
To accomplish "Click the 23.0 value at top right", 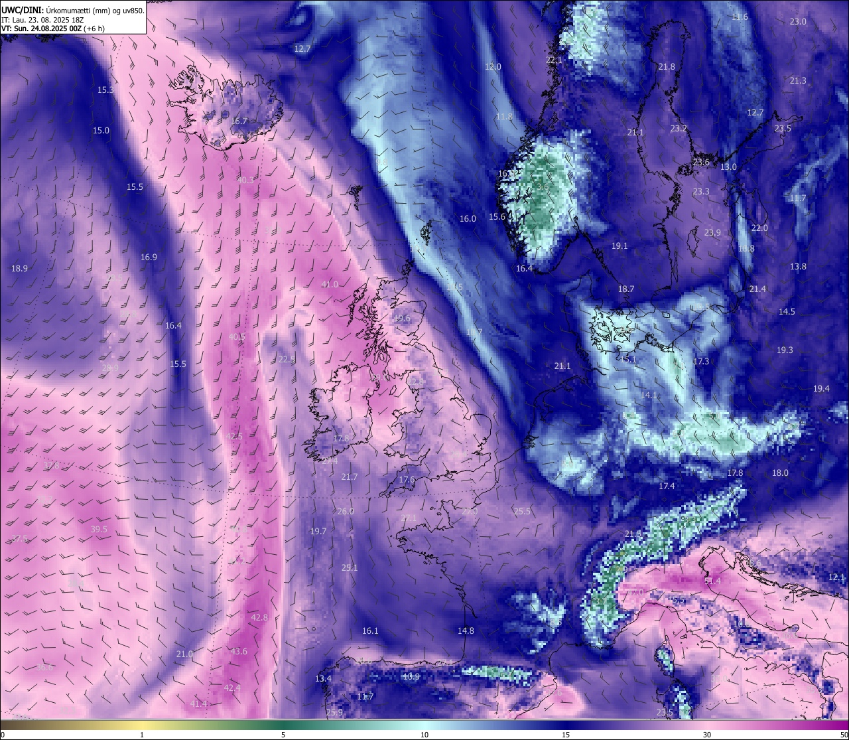I will (x=798, y=22).
